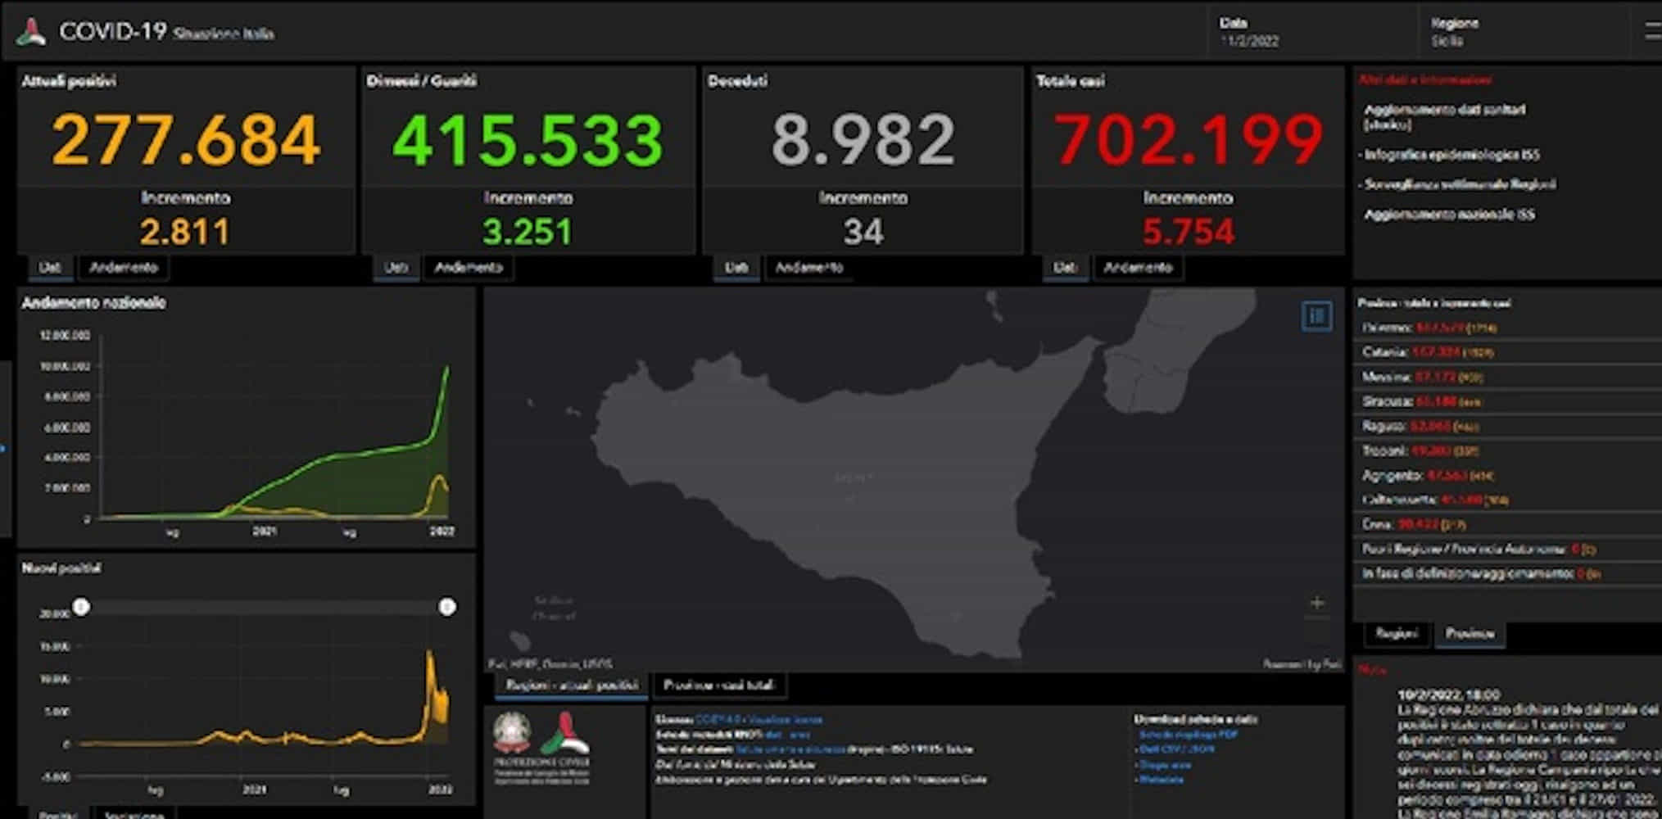1662x819 pixels.
Task: Click the Italian Republic emblem
Action: click(x=512, y=733)
